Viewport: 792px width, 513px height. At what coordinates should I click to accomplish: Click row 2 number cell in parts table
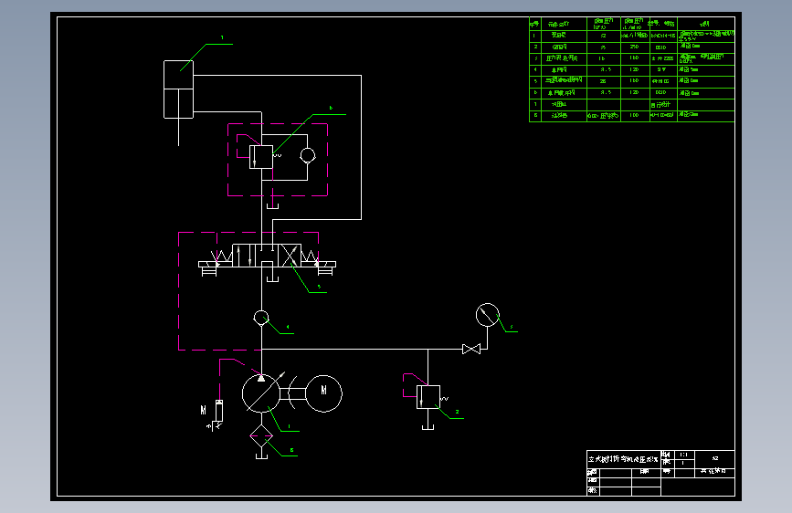(535, 47)
